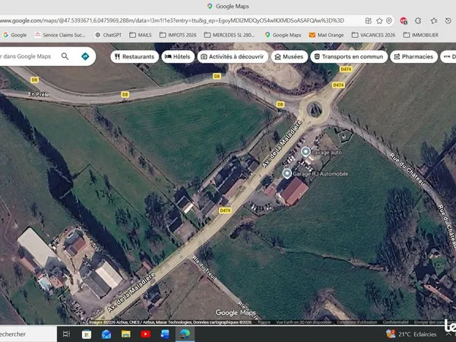Viewport: 456px width, 342px height.
Task: Launch Microsoft Store from the taskbar
Action: pos(87,334)
